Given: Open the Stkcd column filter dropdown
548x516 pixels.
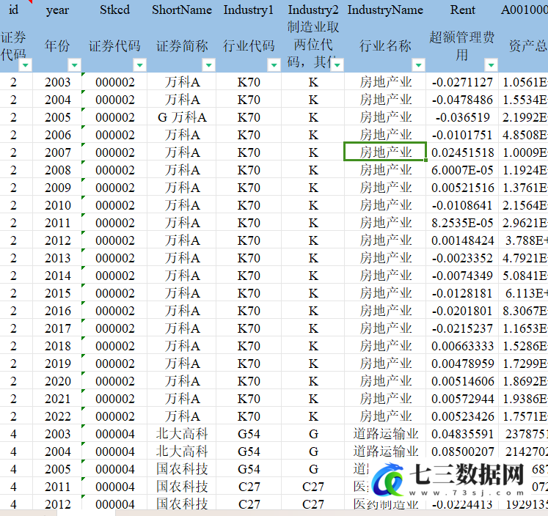Looking at the screenshot, I should (140, 65).
